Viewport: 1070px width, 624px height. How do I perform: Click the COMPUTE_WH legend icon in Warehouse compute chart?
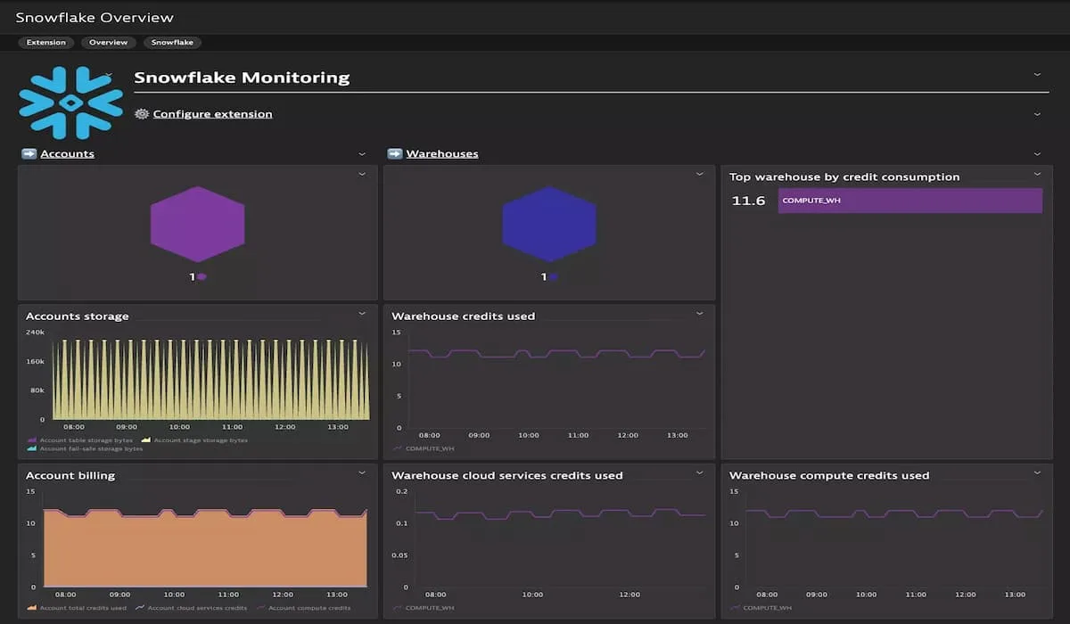(x=737, y=609)
